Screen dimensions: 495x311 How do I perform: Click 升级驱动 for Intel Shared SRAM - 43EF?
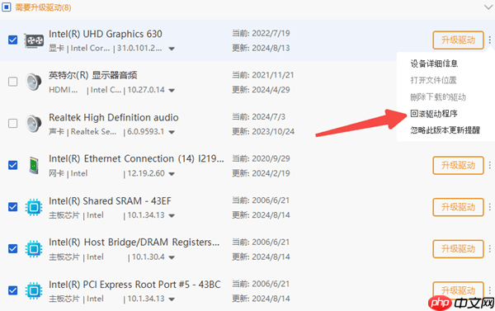(458, 207)
